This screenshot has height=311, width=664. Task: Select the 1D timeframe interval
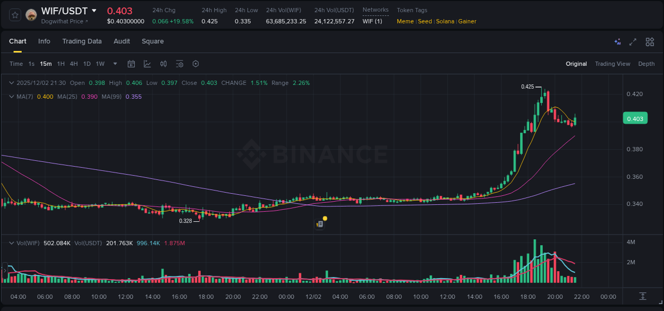[x=87, y=64]
